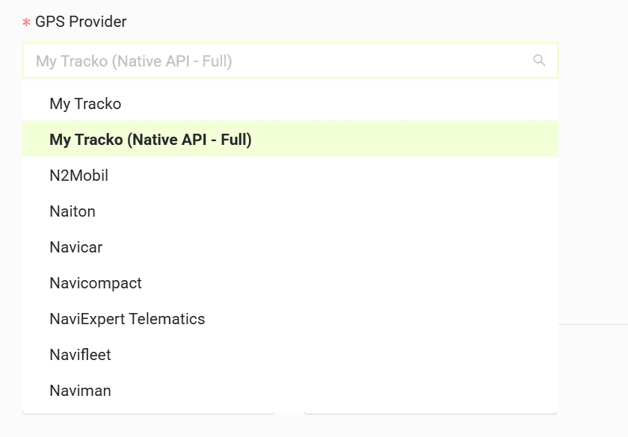Image resolution: width=628 pixels, height=437 pixels.
Task: Click the partially hidden left field below dropdown
Action: tap(148, 412)
